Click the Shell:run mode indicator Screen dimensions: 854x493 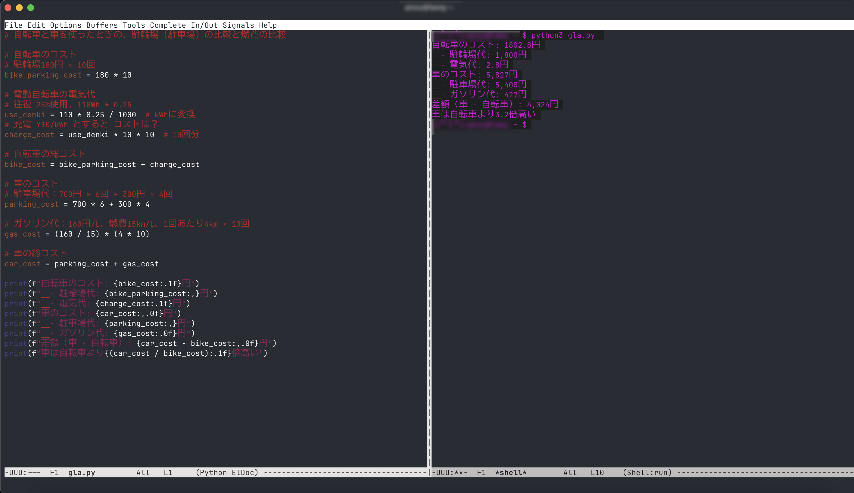click(x=647, y=473)
